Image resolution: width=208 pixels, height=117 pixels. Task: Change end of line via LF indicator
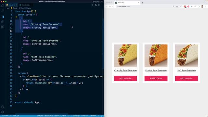pyautogui.click(x=69, y=116)
